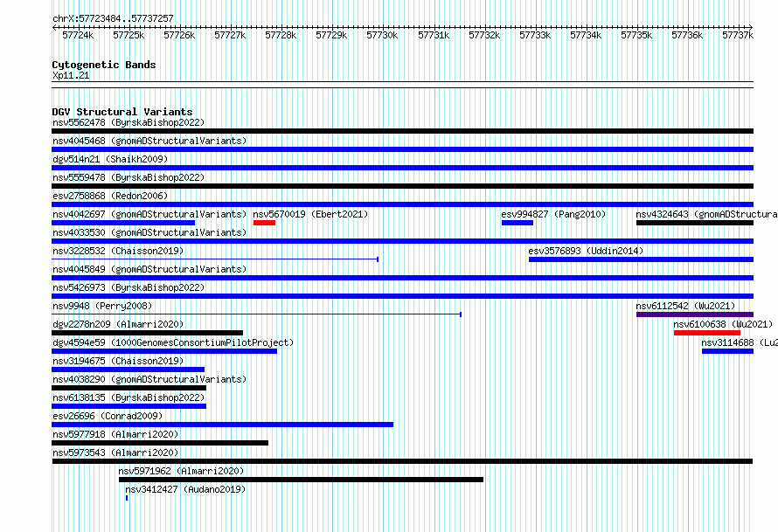The image size is (778, 532).
Task: Click the black bar under nsv4038290
Action: (129, 388)
